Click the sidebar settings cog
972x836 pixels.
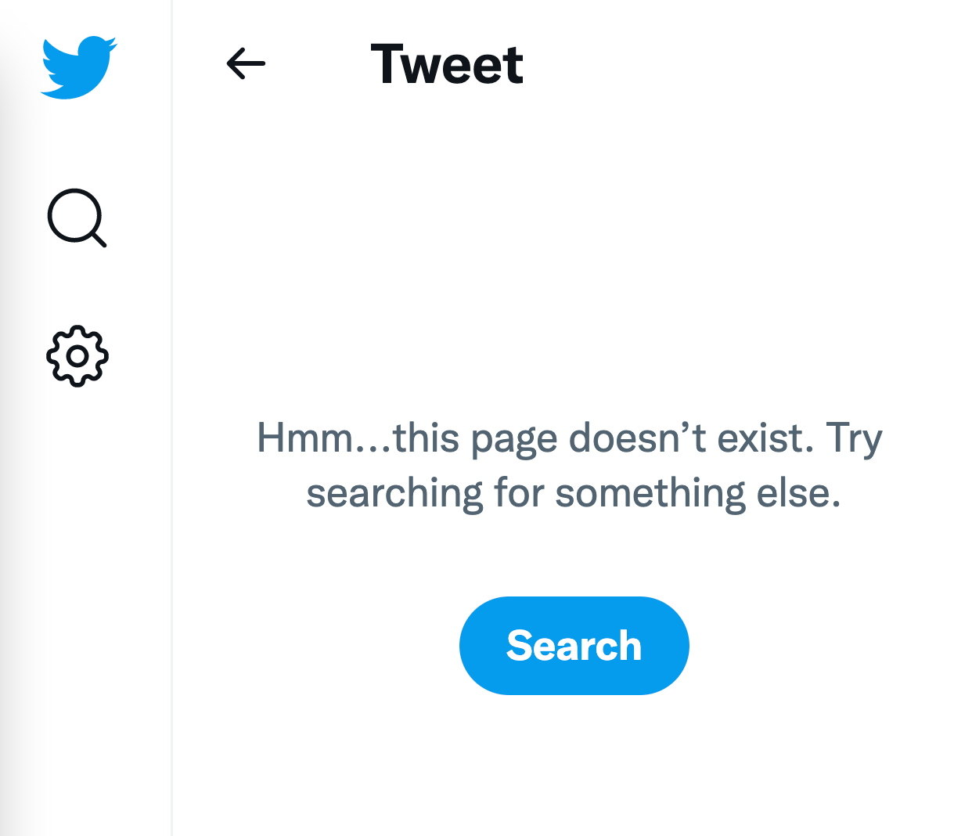77,356
